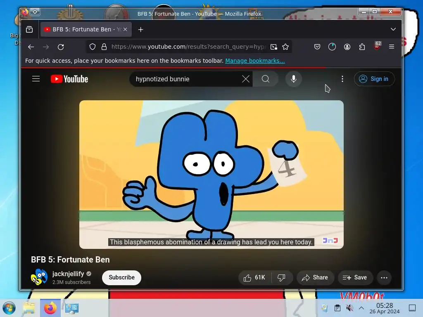423x317 pixels.
Task: Save to Pocket icon in toolbar
Action: tap(317, 47)
